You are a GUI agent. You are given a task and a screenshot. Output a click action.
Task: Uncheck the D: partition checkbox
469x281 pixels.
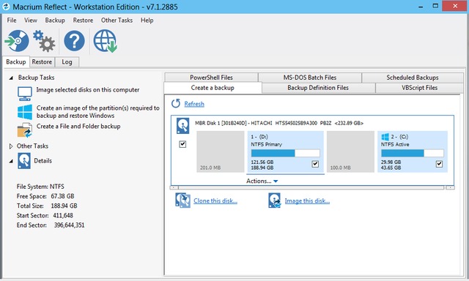[x=315, y=164]
